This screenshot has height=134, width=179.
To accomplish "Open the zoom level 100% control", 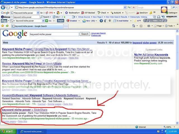I will pos(169,127).
